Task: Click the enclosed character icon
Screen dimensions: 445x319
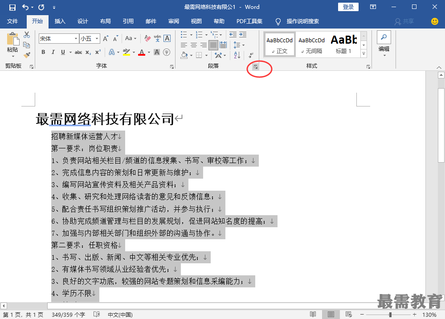Action: tap(167, 52)
